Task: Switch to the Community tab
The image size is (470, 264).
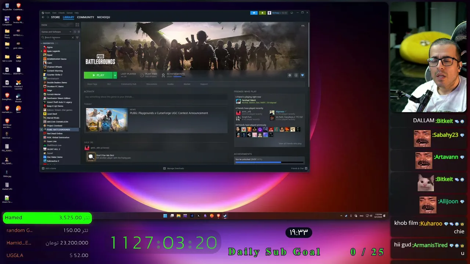Action: coord(86,17)
